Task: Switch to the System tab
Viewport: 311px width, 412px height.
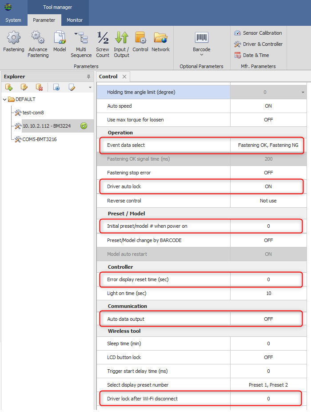Action: pyautogui.click(x=13, y=20)
